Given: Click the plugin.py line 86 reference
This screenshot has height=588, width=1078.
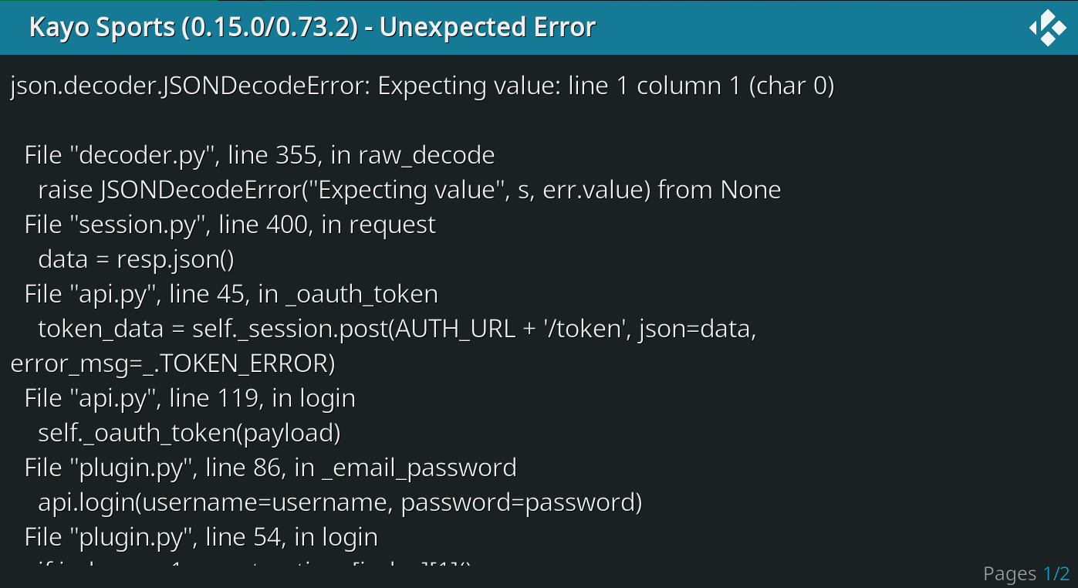Looking at the screenshot, I should [270, 467].
